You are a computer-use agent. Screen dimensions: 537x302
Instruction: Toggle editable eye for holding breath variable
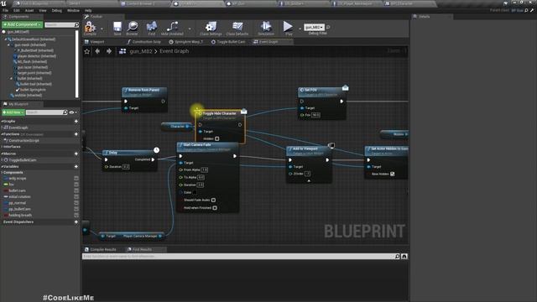point(76,216)
